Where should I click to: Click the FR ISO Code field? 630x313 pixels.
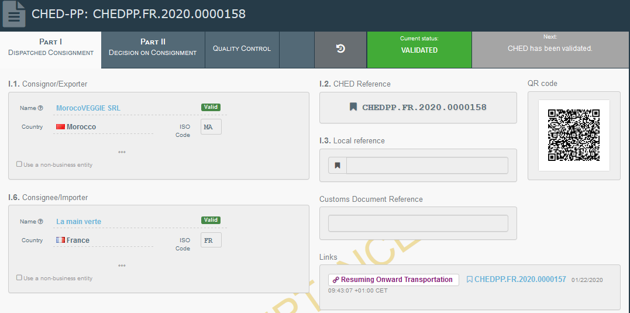point(211,240)
